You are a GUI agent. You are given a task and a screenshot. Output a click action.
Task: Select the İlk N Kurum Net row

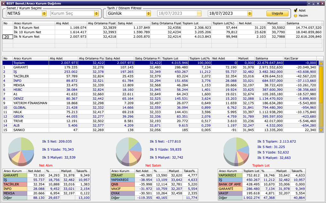coord(162,37)
